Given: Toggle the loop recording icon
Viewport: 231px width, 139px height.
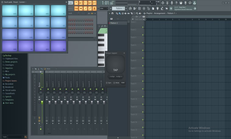Looking at the screenshot, I should (x=95, y=3).
